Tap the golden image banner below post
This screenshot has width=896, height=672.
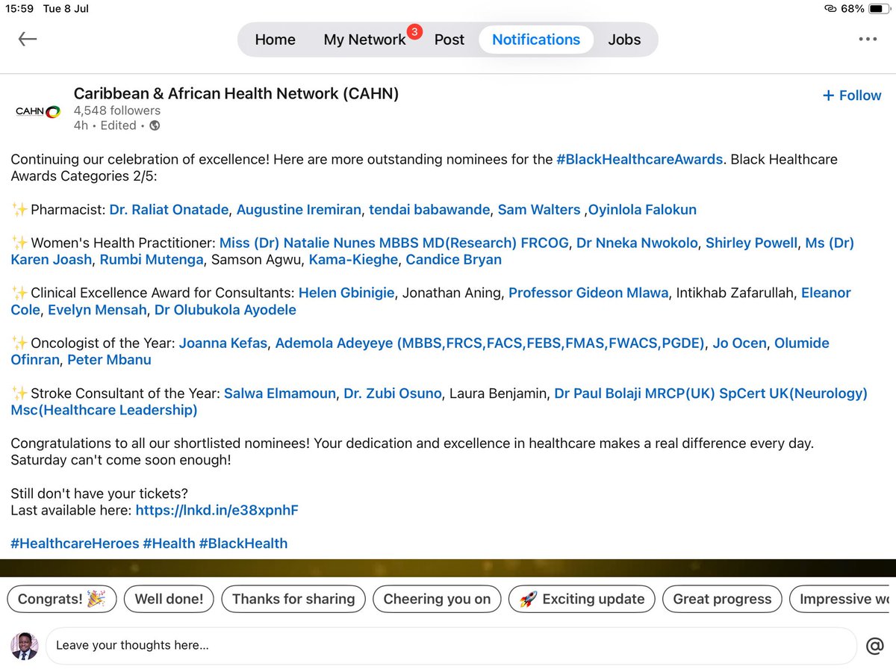448,567
